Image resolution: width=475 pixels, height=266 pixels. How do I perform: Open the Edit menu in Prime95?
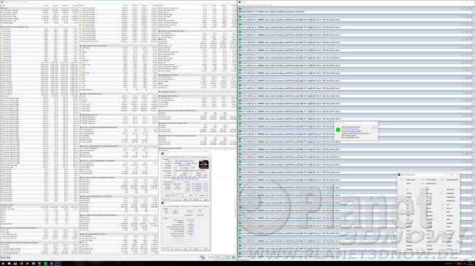pyautogui.click(x=244, y=5)
